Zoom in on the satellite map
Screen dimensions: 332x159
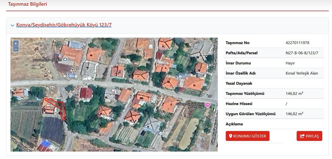[16, 44]
